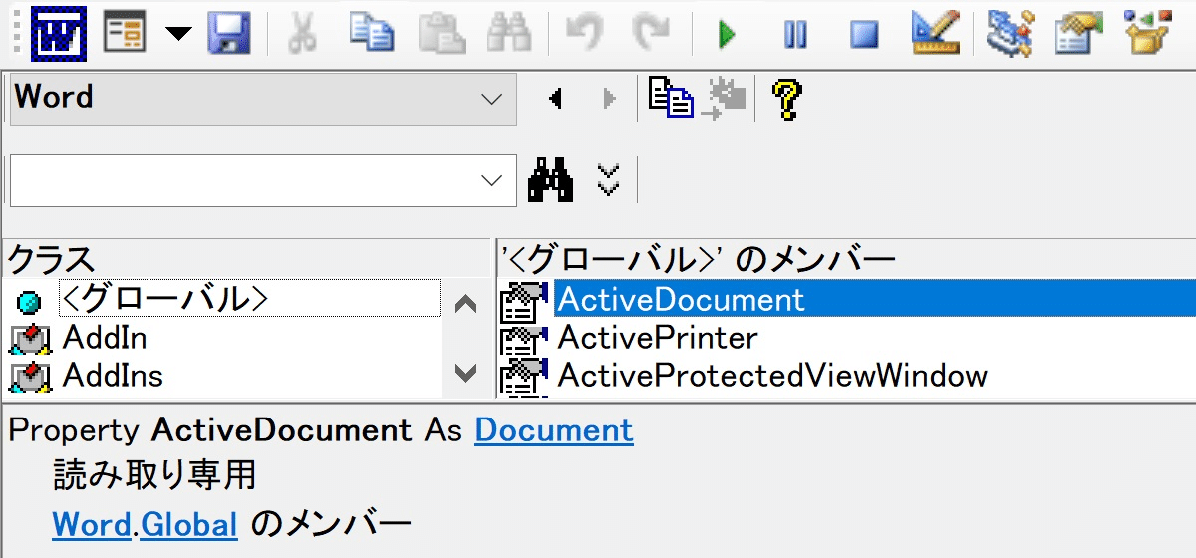Click the Word library link

[x=92, y=524]
